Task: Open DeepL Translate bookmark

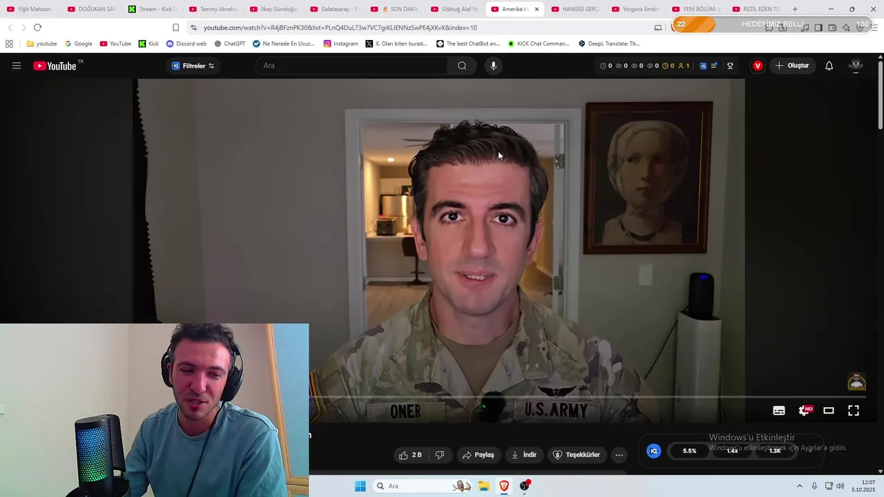Action: 609,43
